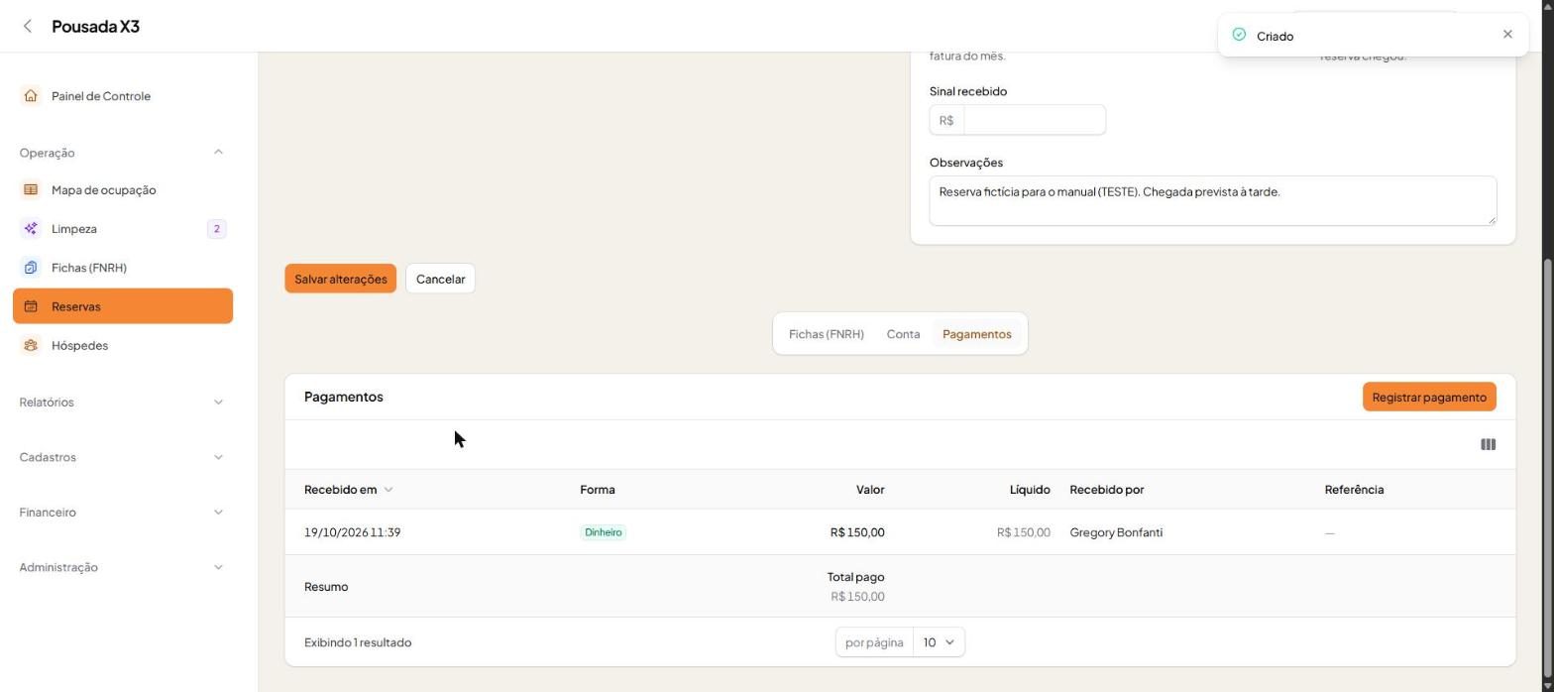Switch to the Conta tab

(x=903, y=334)
